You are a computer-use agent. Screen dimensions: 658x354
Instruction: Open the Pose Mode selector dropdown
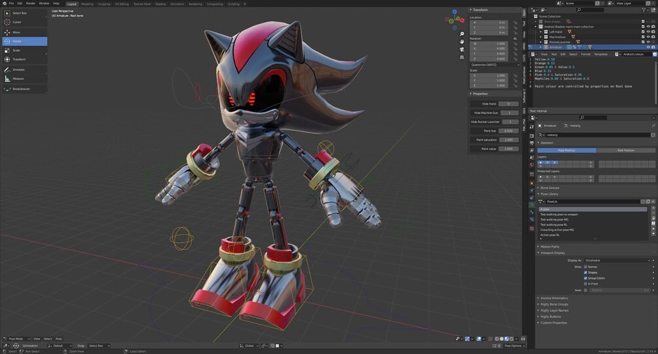pos(16,339)
